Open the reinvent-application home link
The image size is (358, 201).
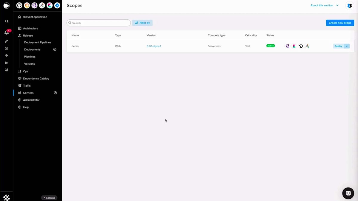click(35, 17)
